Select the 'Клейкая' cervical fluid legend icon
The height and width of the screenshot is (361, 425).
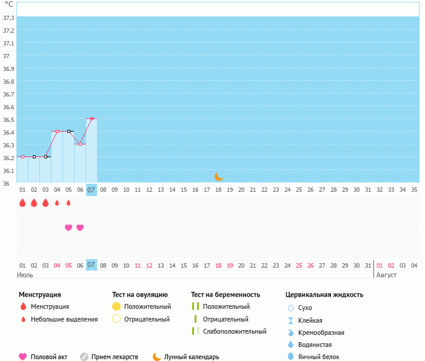290,320
